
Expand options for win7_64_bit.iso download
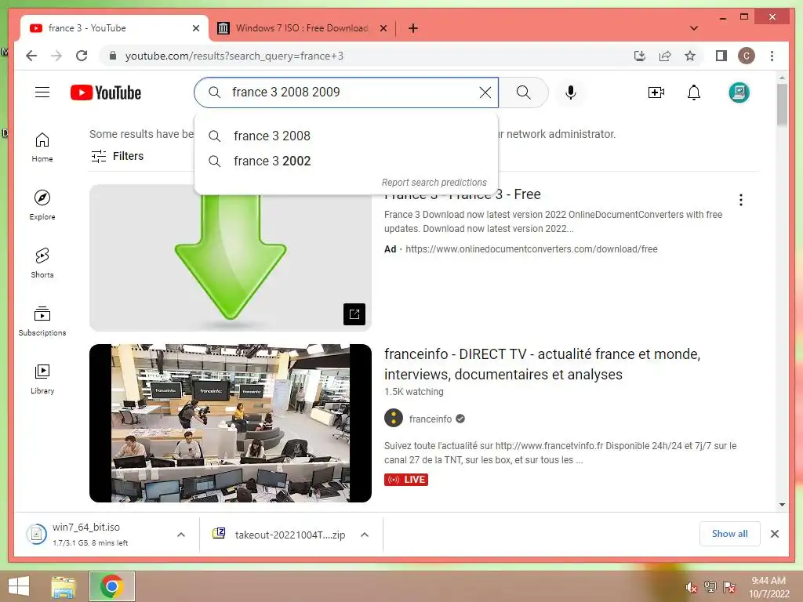coord(181,535)
